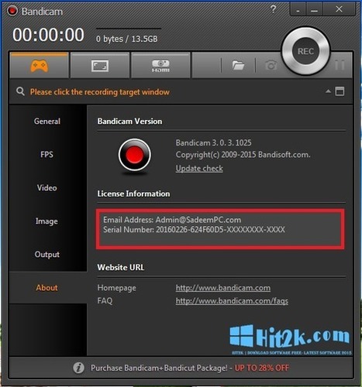Click the magnifier search target icon

pos(20,91)
